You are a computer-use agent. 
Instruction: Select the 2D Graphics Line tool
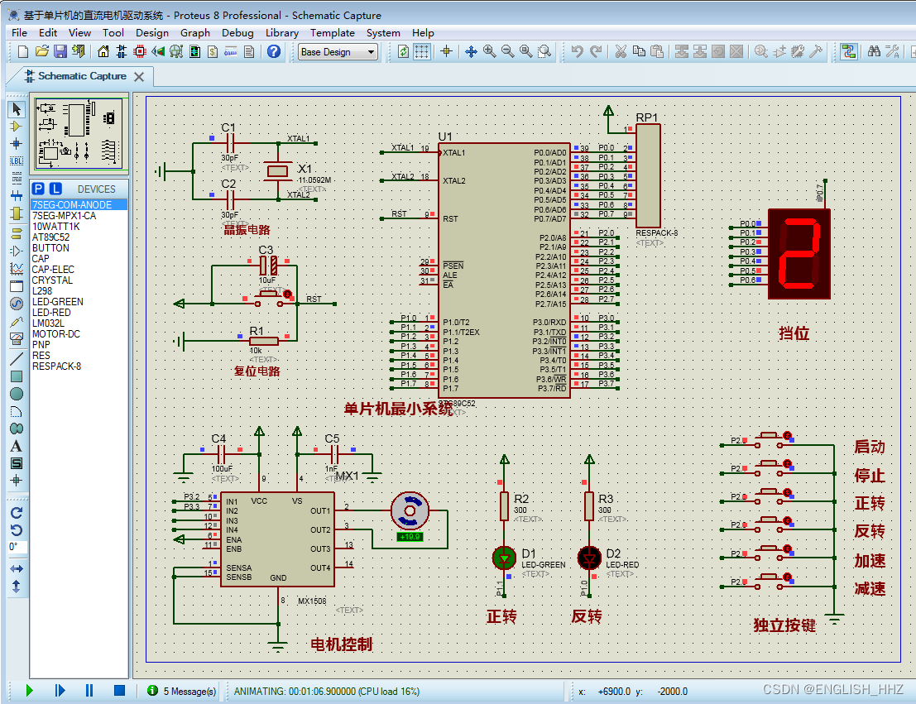17,358
